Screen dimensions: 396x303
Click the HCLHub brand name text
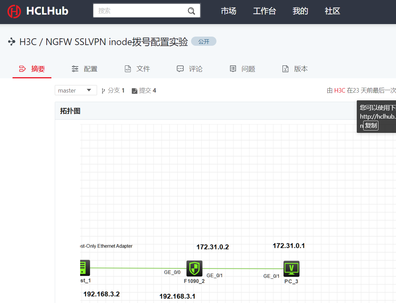47,11
